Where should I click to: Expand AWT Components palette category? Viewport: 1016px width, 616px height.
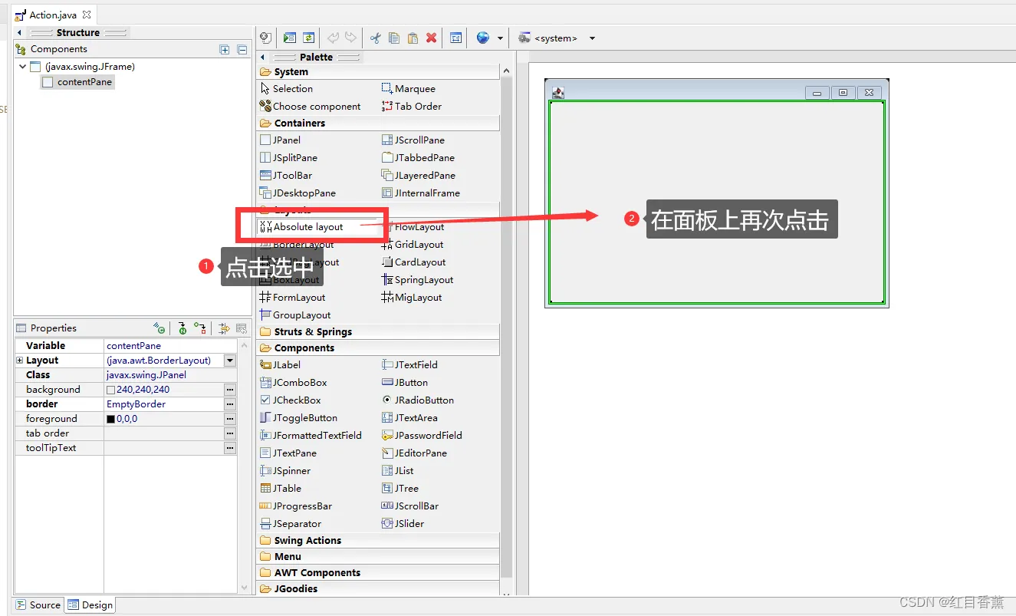[379, 573]
